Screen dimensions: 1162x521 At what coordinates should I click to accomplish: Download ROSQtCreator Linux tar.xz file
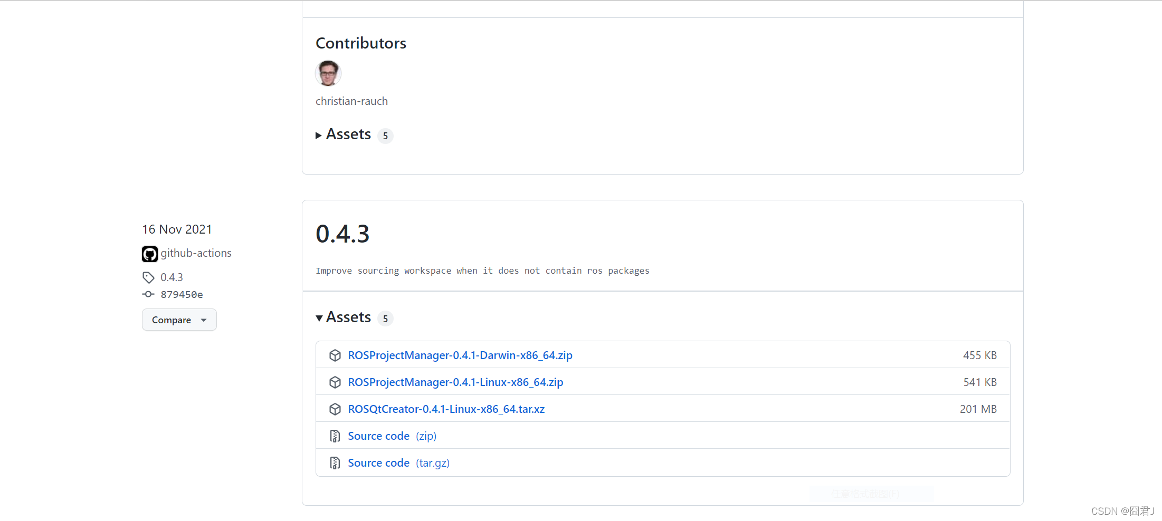pos(446,409)
